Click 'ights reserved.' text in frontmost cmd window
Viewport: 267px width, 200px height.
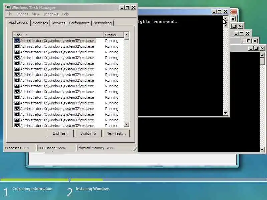click(158, 22)
